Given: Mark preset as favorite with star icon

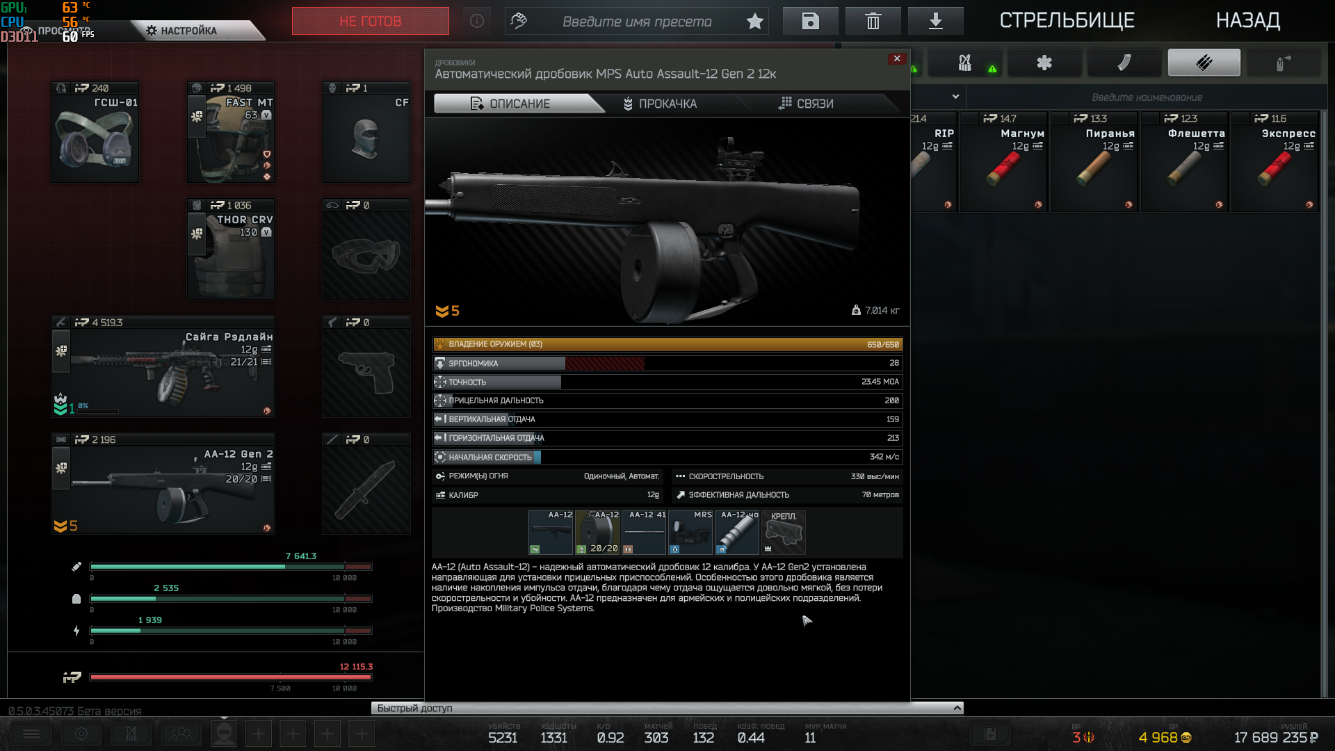Looking at the screenshot, I should [754, 22].
